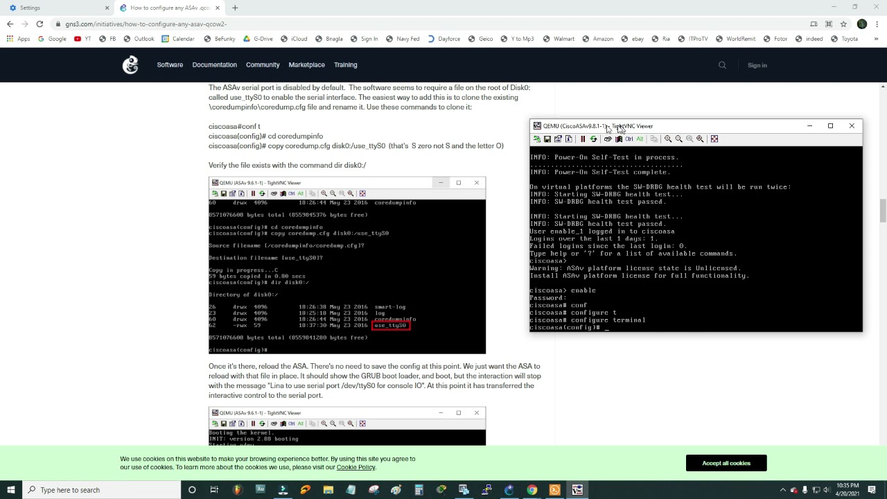Open the Google bookmark
Image resolution: width=887 pixels, height=499 pixels.
52,39
